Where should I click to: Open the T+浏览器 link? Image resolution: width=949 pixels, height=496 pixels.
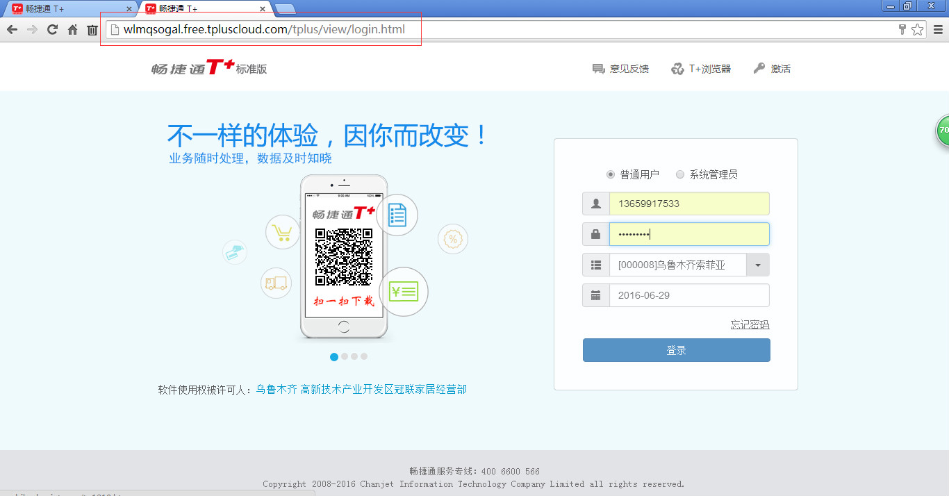point(710,69)
